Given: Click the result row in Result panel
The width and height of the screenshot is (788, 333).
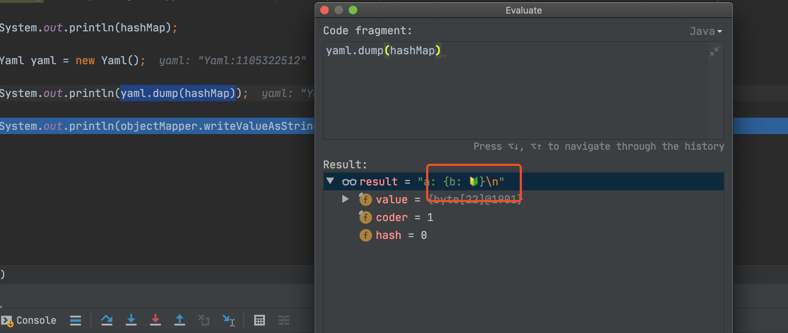Looking at the screenshot, I should pos(428,181).
